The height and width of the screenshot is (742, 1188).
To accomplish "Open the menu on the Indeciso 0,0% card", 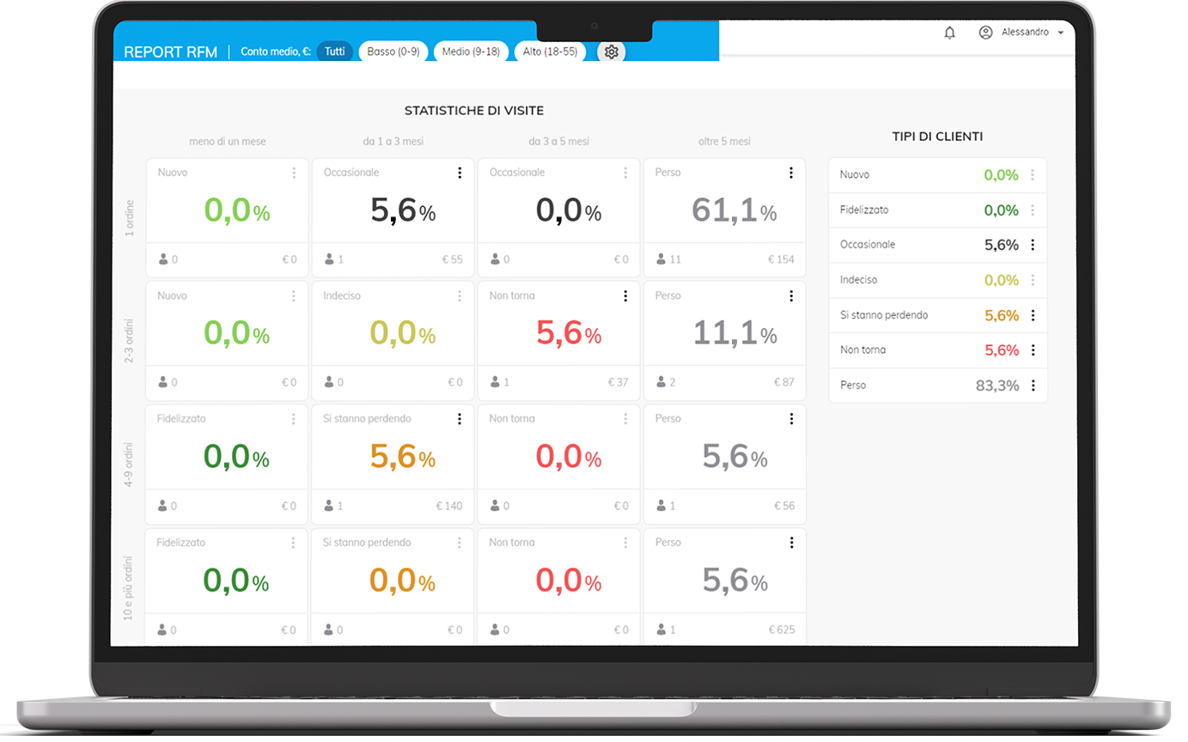I will [x=460, y=295].
